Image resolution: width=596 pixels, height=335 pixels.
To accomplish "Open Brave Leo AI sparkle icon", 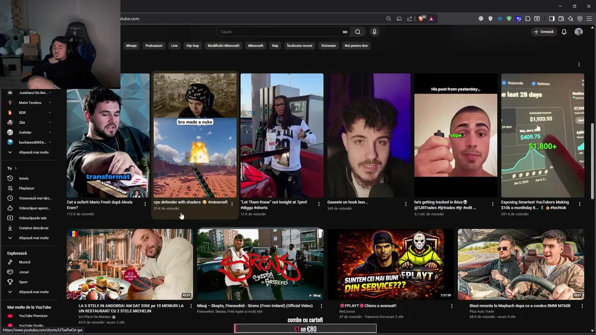I will coord(570,19).
